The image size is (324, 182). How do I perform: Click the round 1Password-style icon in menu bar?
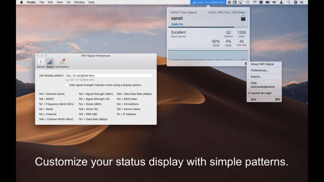[x=229, y=2]
